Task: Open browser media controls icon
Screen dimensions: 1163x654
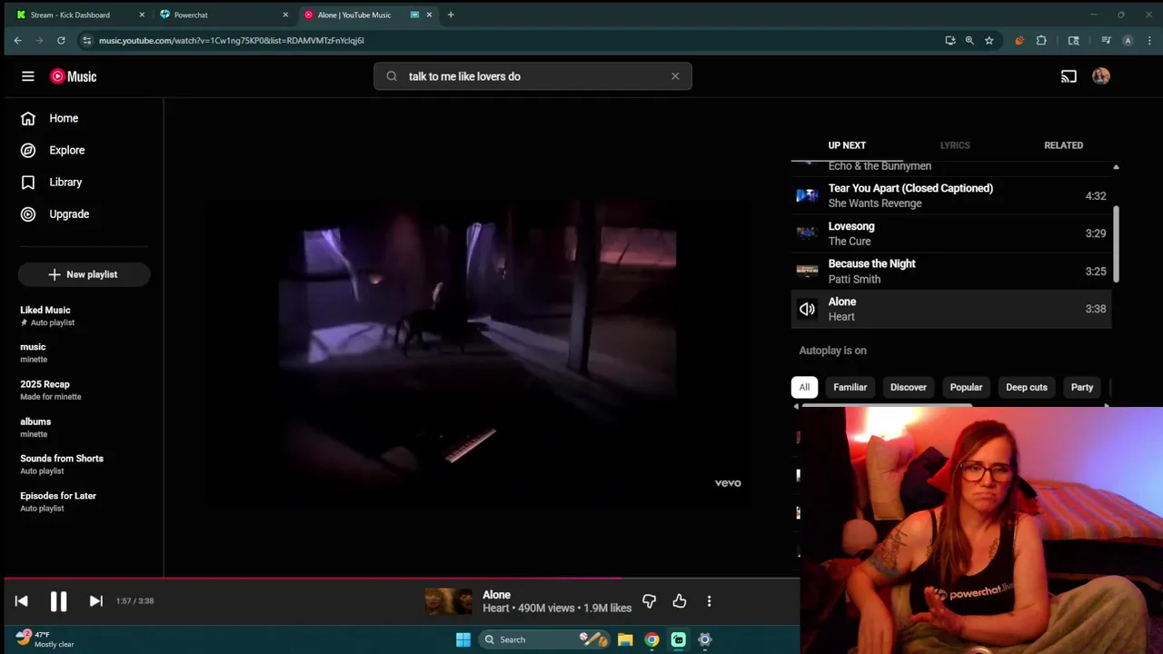Action: coord(1106,40)
